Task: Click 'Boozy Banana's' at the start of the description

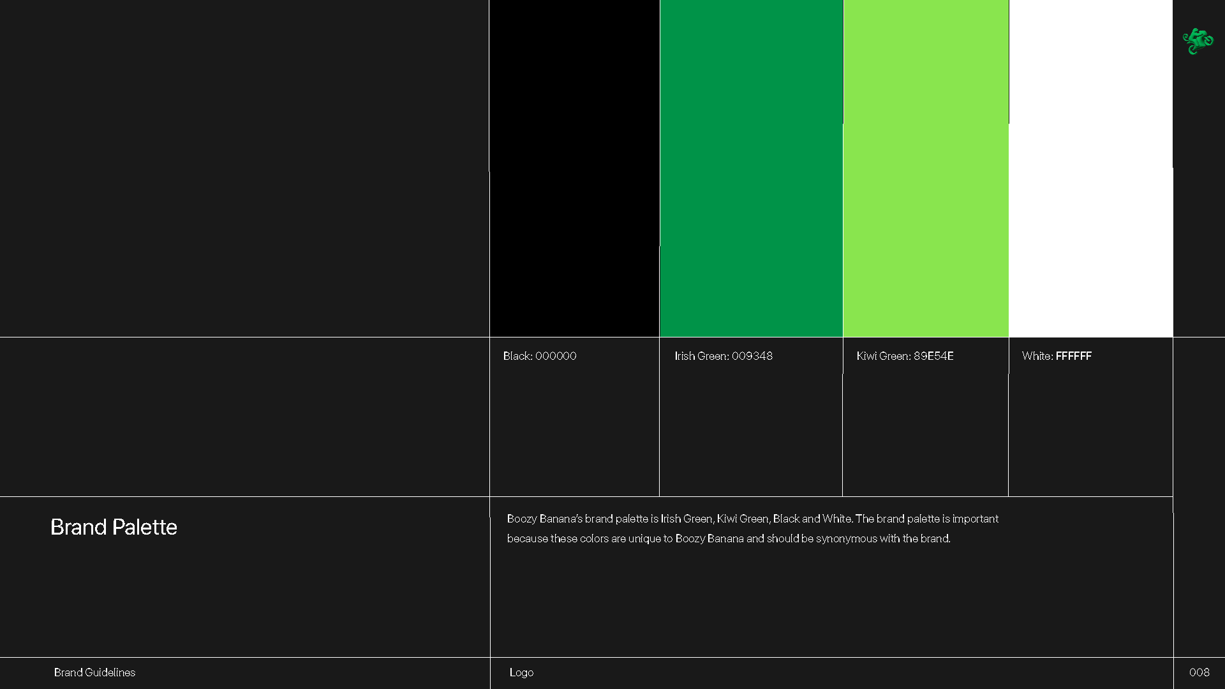Action: 544,519
